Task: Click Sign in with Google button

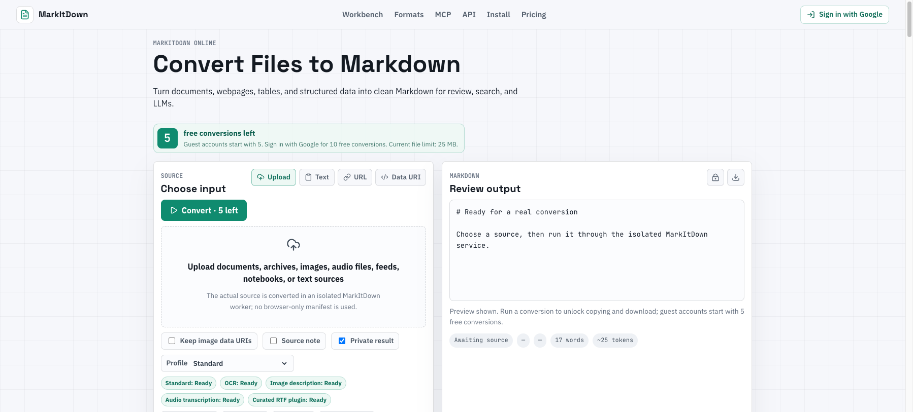Action: [x=844, y=15]
